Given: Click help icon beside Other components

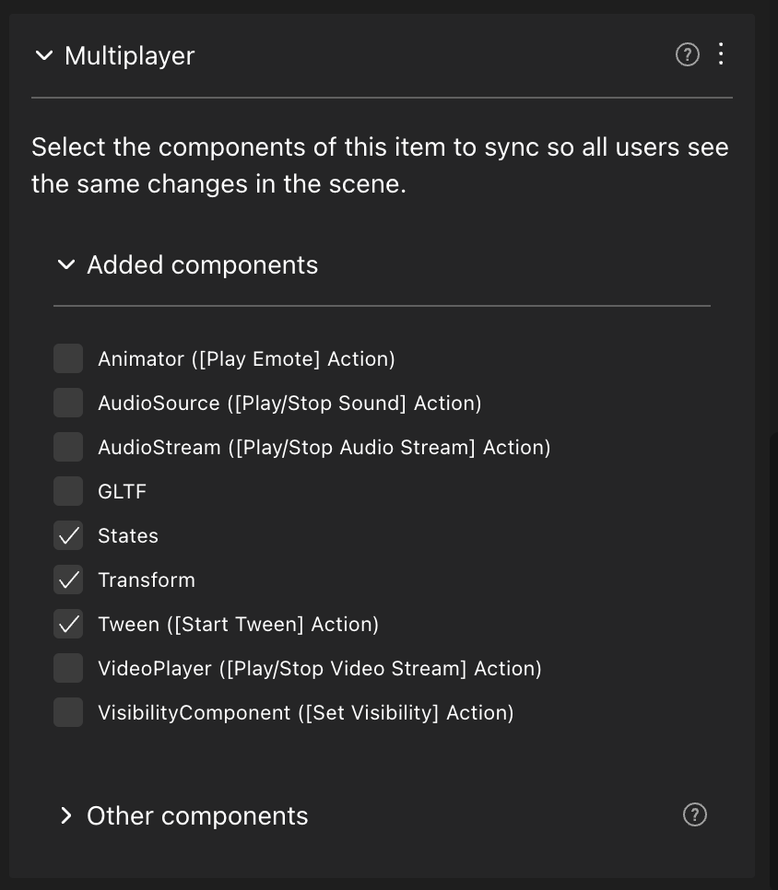Looking at the screenshot, I should pos(695,814).
